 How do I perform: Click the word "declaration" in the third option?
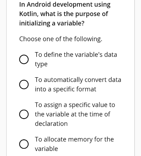click(51, 124)
